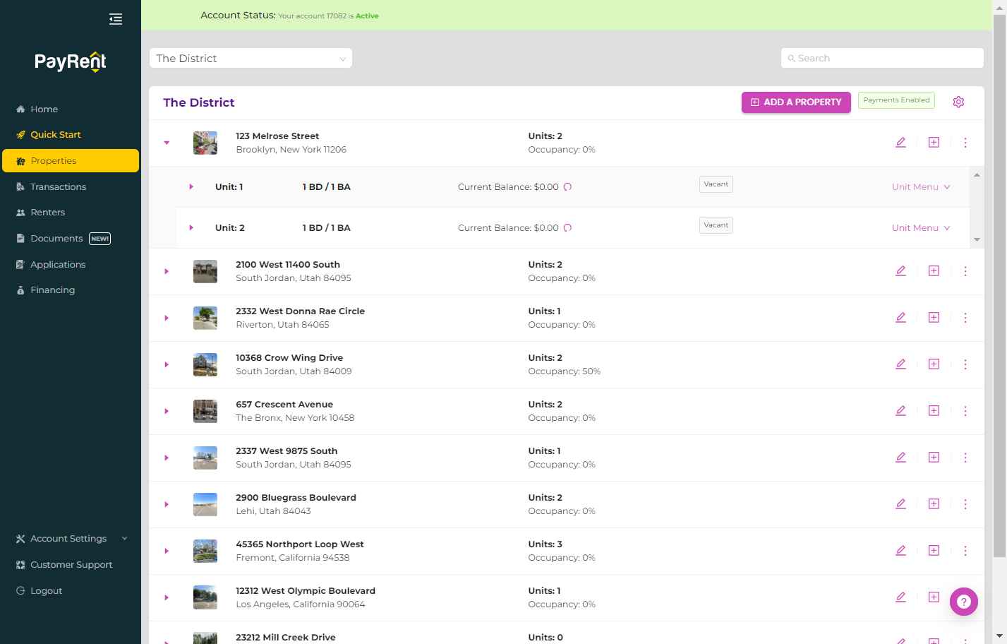
Task: Expand Unit 2 details
Action: (x=191, y=228)
